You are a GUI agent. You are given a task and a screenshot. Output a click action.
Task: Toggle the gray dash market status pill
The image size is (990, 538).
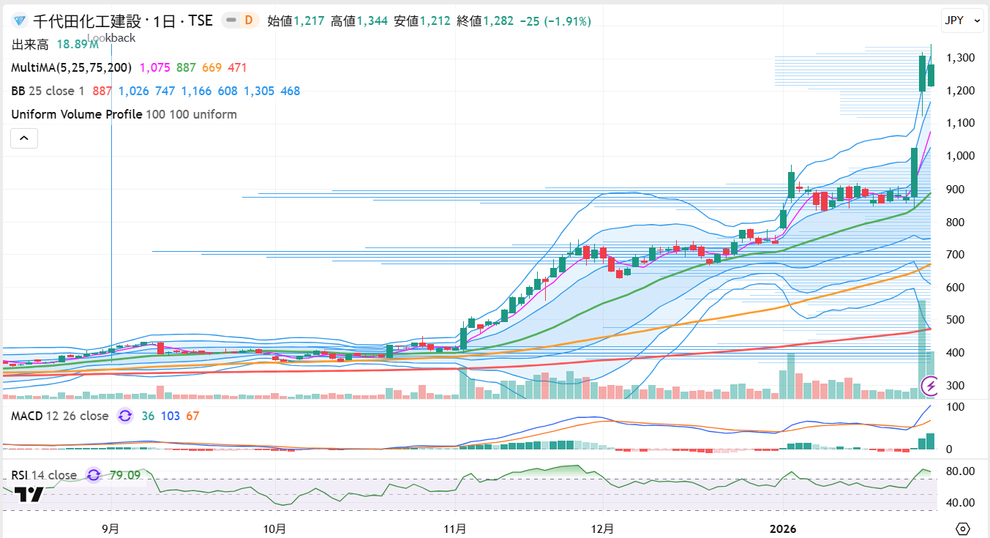(231, 20)
